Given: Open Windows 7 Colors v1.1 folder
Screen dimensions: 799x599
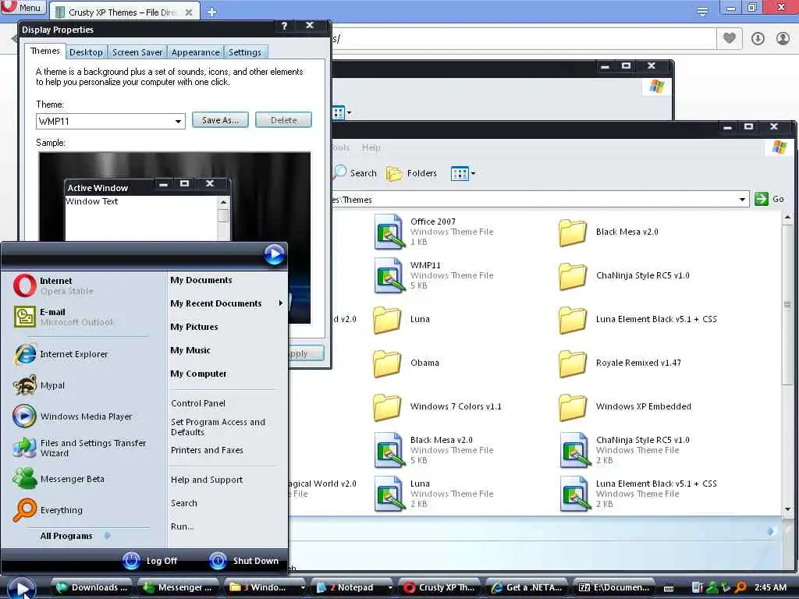Looking at the screenshot, I should pos(437,406).
